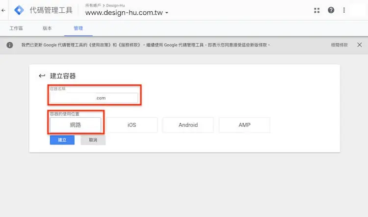
Task: Switch to the 版本 tab
Action: tap(47, 28)
